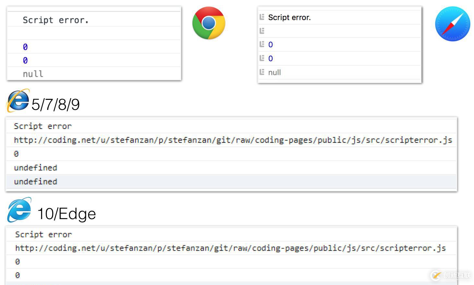Select the "null" text in Safari console
The width and height of the screenshot is (474, 285).
click(274, 72)
